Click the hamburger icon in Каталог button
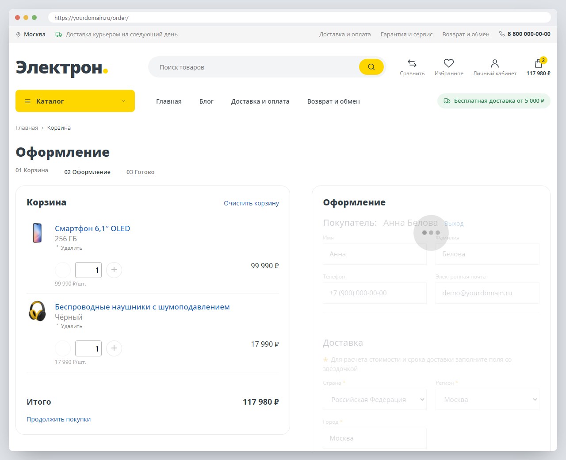Image resolution: width=566 pixels, height=460 pixels. point(27,101)
